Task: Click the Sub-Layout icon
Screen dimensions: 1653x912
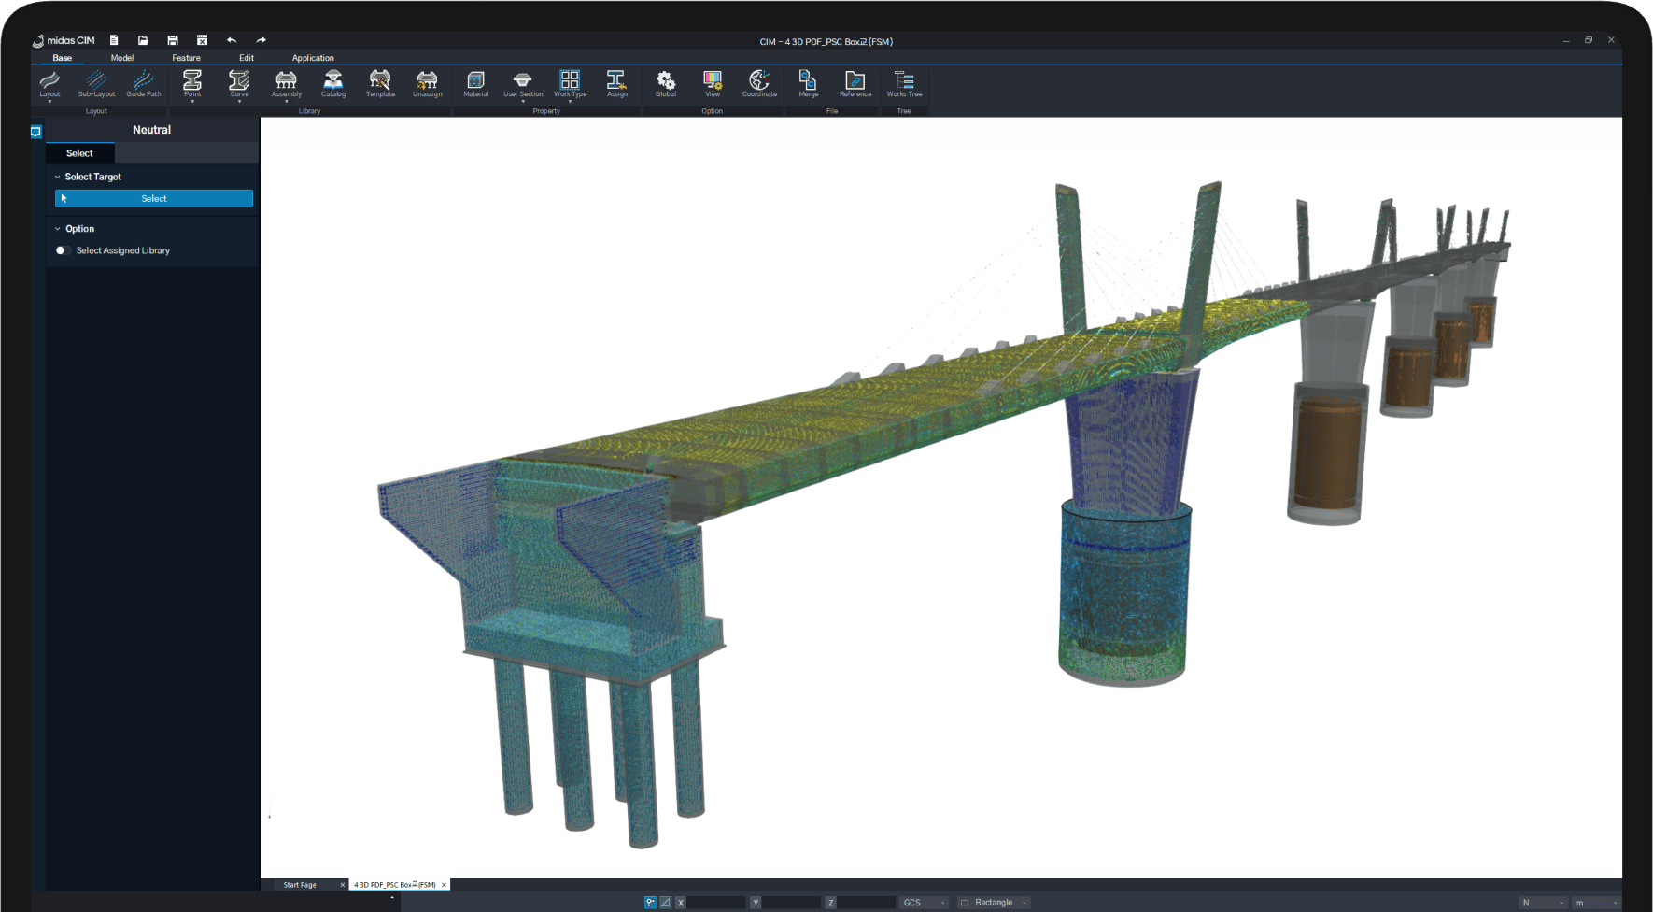Action: [x=96, y=82]
